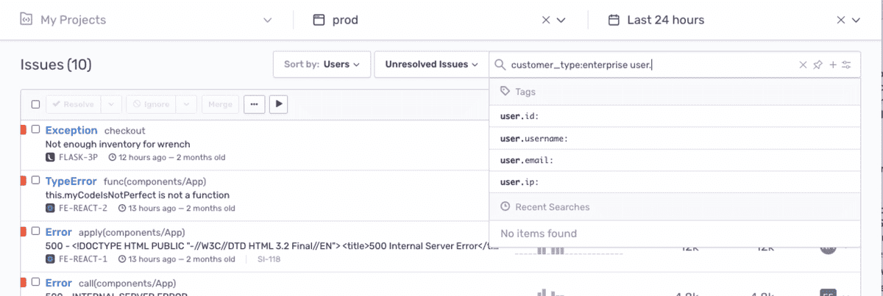The image size is (883, 296).
Task: Select the user.id: tag suggestion
Action: coord(675,116)
